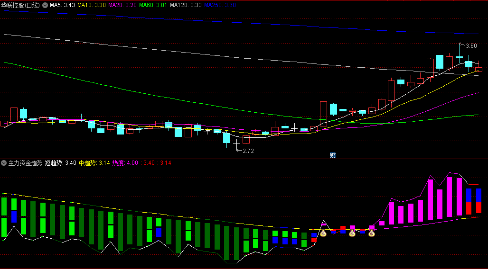
Task: Click the blue MA250: 3.68 label
Action: pyautogui.click(x=220, y=5)
